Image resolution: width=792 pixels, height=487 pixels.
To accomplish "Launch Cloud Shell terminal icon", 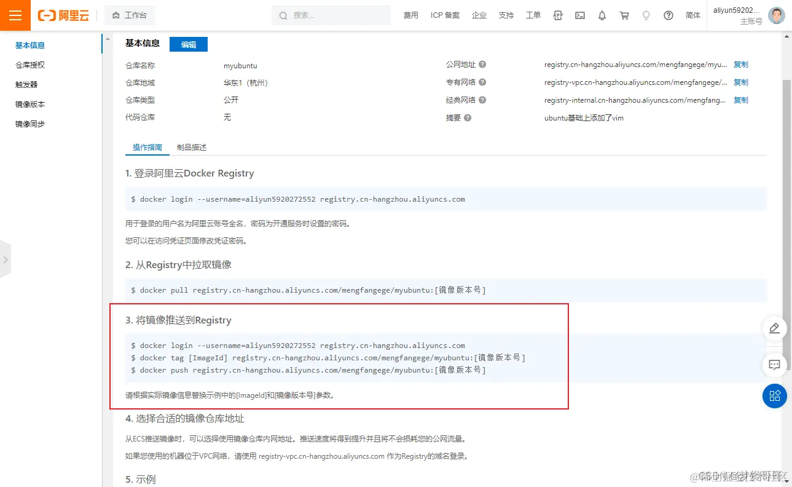I will pyautogui.click(x=580, y=15).
